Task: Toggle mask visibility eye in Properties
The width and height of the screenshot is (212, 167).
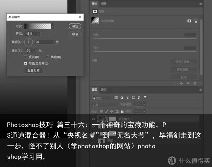Action: (x=188, y=83)
